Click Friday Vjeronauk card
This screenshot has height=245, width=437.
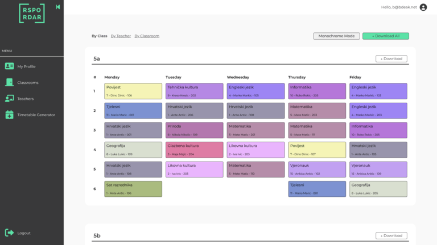(x=378, y=169)
